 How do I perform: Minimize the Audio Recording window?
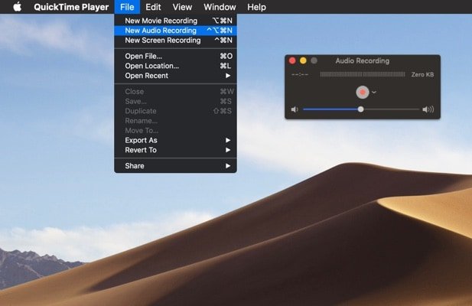tap(303, 60)
